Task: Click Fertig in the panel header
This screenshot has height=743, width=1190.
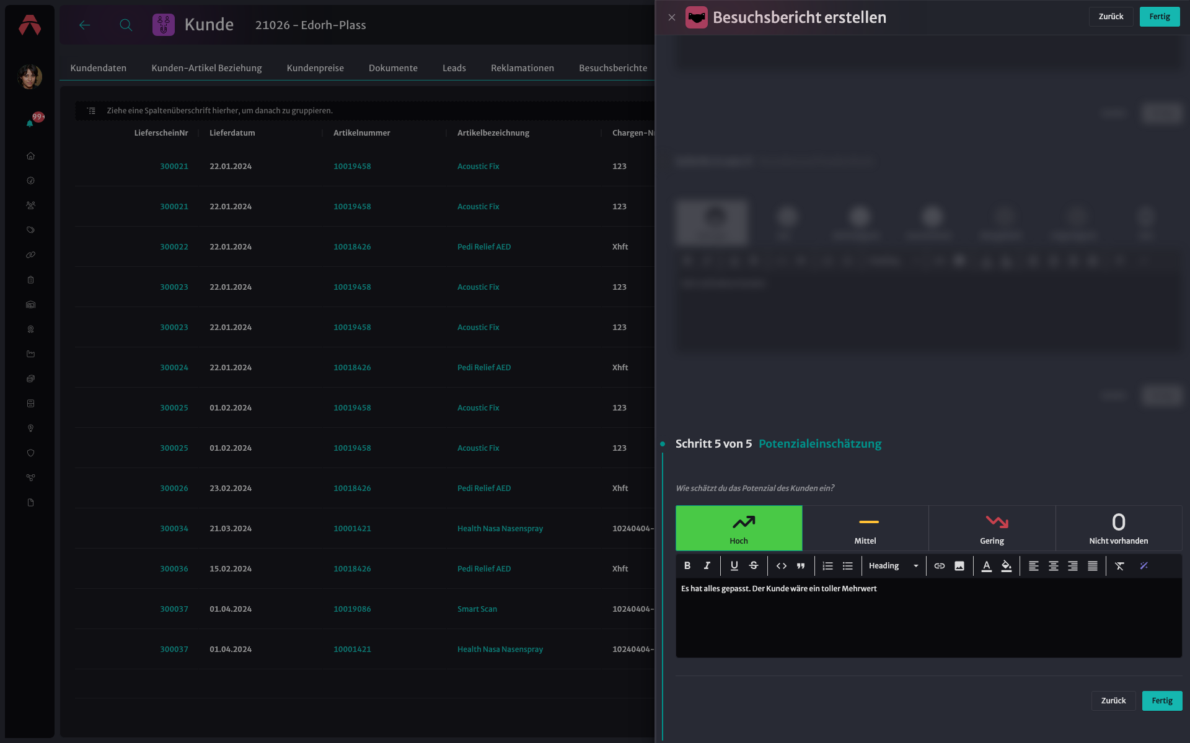Action: point(1160,17)
